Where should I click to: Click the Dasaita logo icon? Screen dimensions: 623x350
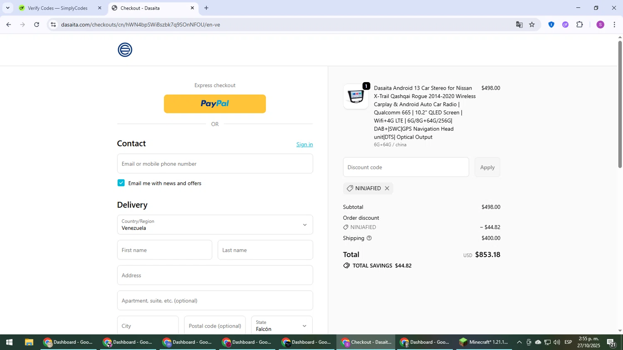click(125, 50)
